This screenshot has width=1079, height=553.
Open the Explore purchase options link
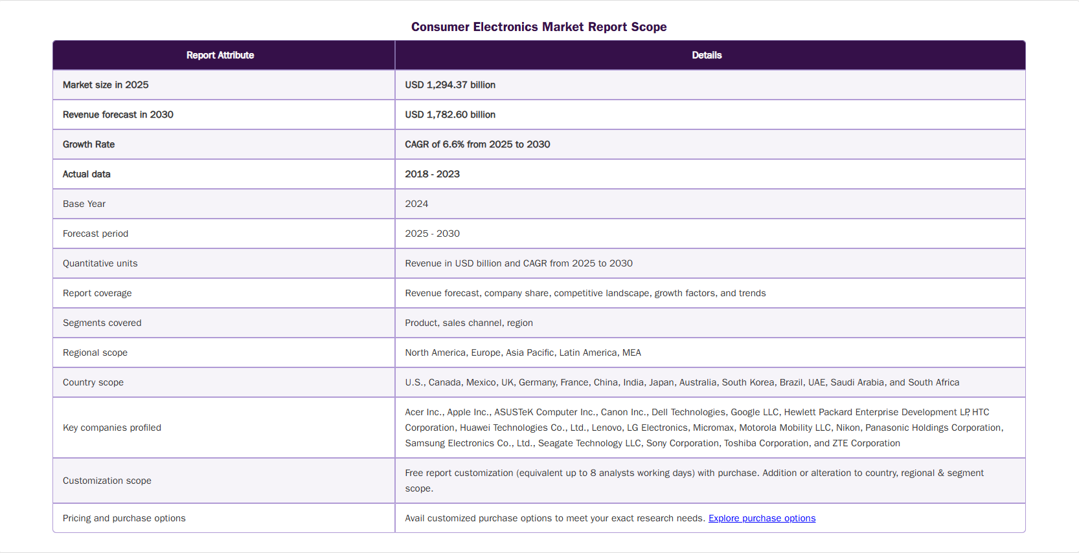(x=762, y=518)
